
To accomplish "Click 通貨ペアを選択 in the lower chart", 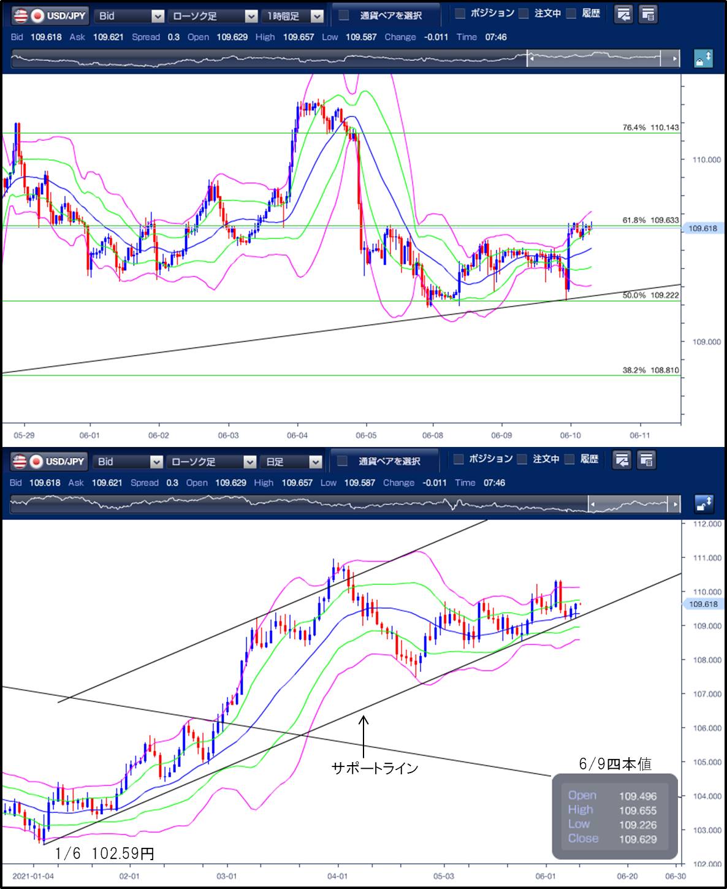I will tap(383, 461).
